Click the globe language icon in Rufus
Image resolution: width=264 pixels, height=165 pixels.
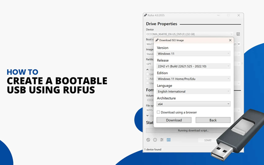coord(148,140)
